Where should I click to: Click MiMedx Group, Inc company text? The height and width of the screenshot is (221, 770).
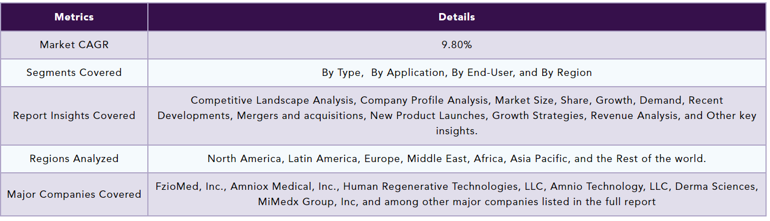click(307, 202)
